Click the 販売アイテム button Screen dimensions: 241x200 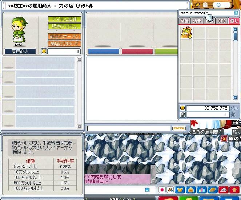(64, 26)
